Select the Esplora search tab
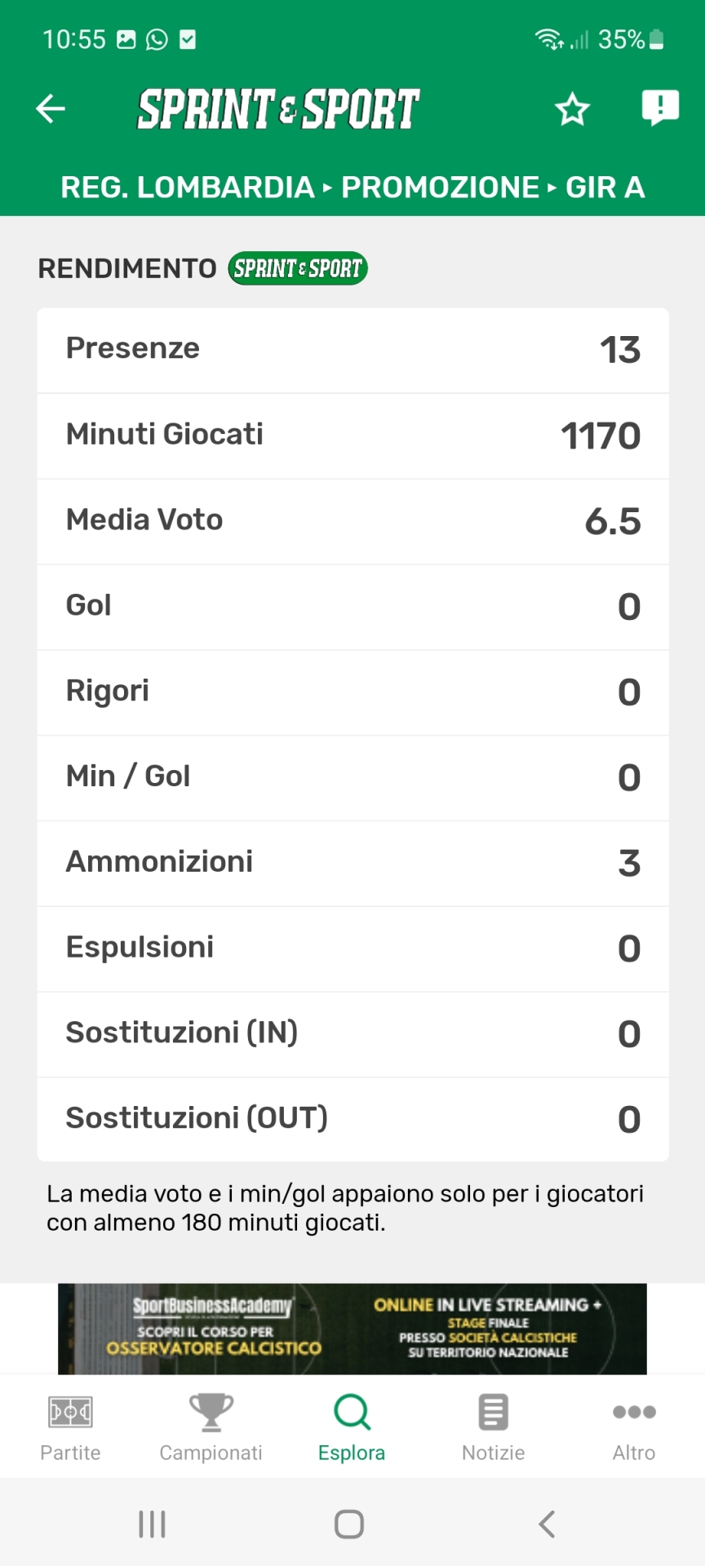The image size is (705, 1566). [x=352, y=1427]
